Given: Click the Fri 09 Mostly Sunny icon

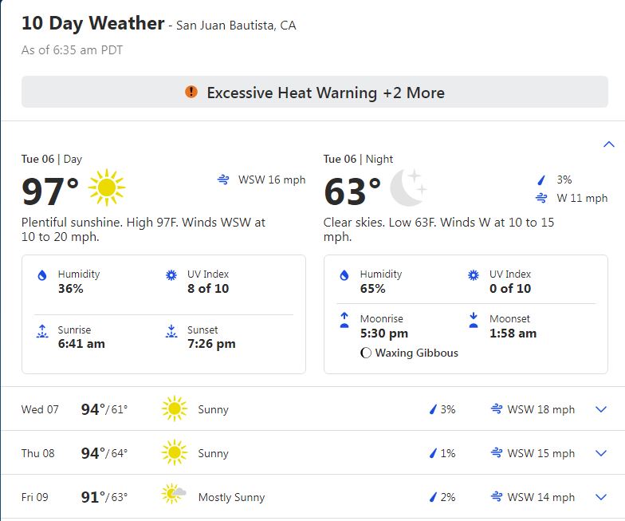Looking at the screenshot, I should tap(174, 494).
